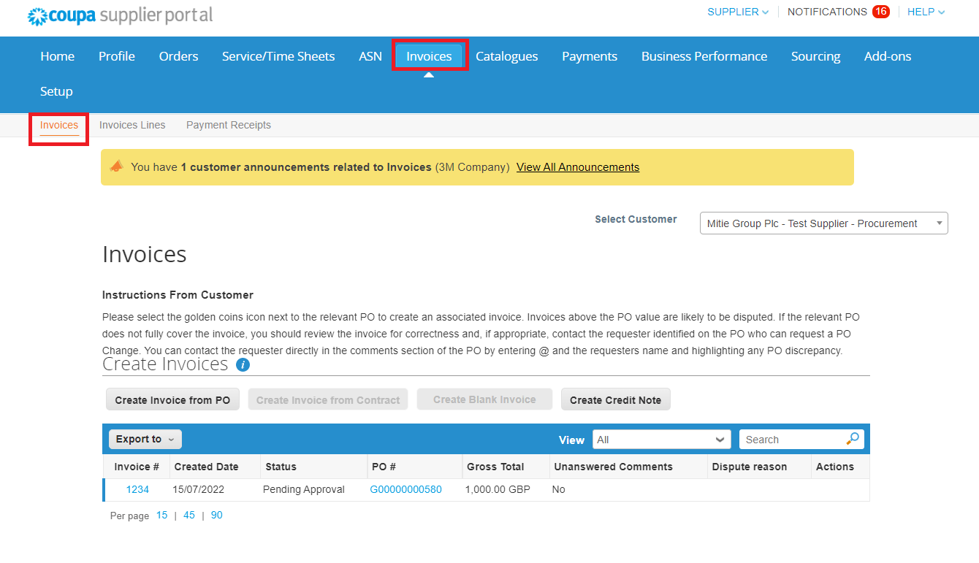Click the Pending Approval status cell
The height and width of the screenshot is (563, 979).
pos(303,489)
